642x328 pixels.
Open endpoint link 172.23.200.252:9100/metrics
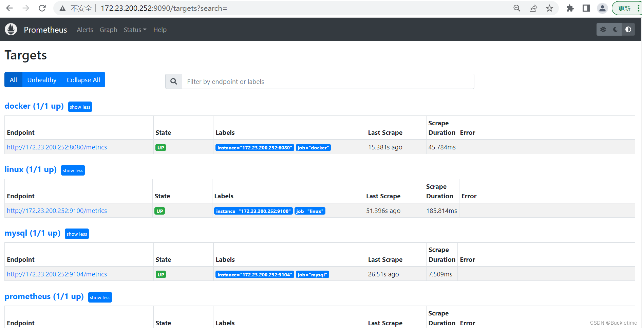(x=57, y=211)
